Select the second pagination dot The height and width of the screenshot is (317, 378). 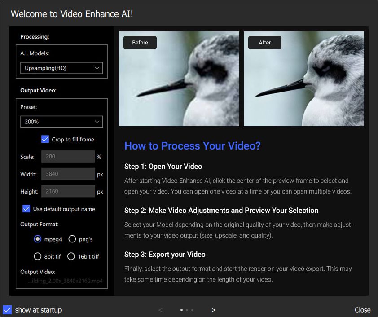(187, 310)
